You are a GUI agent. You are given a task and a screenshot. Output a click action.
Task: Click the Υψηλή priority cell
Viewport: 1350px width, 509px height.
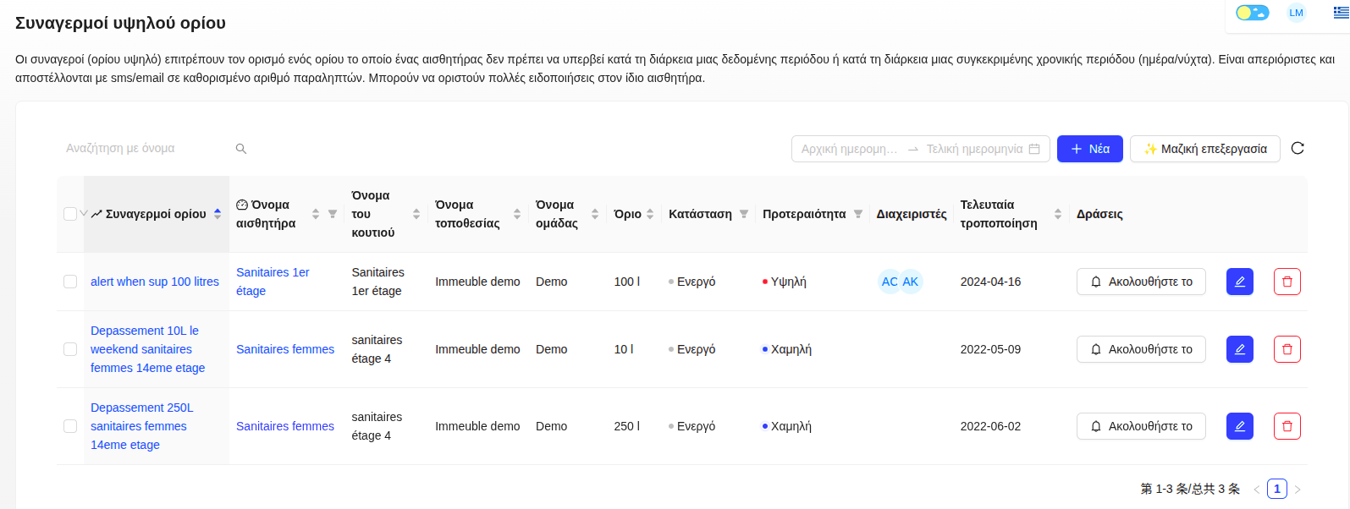click(785, 282)
